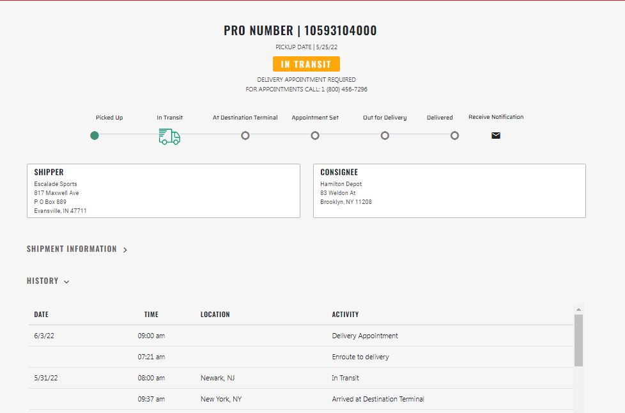
Task: Click the SHIPPER box heading
Action: (x=49, y=172)
